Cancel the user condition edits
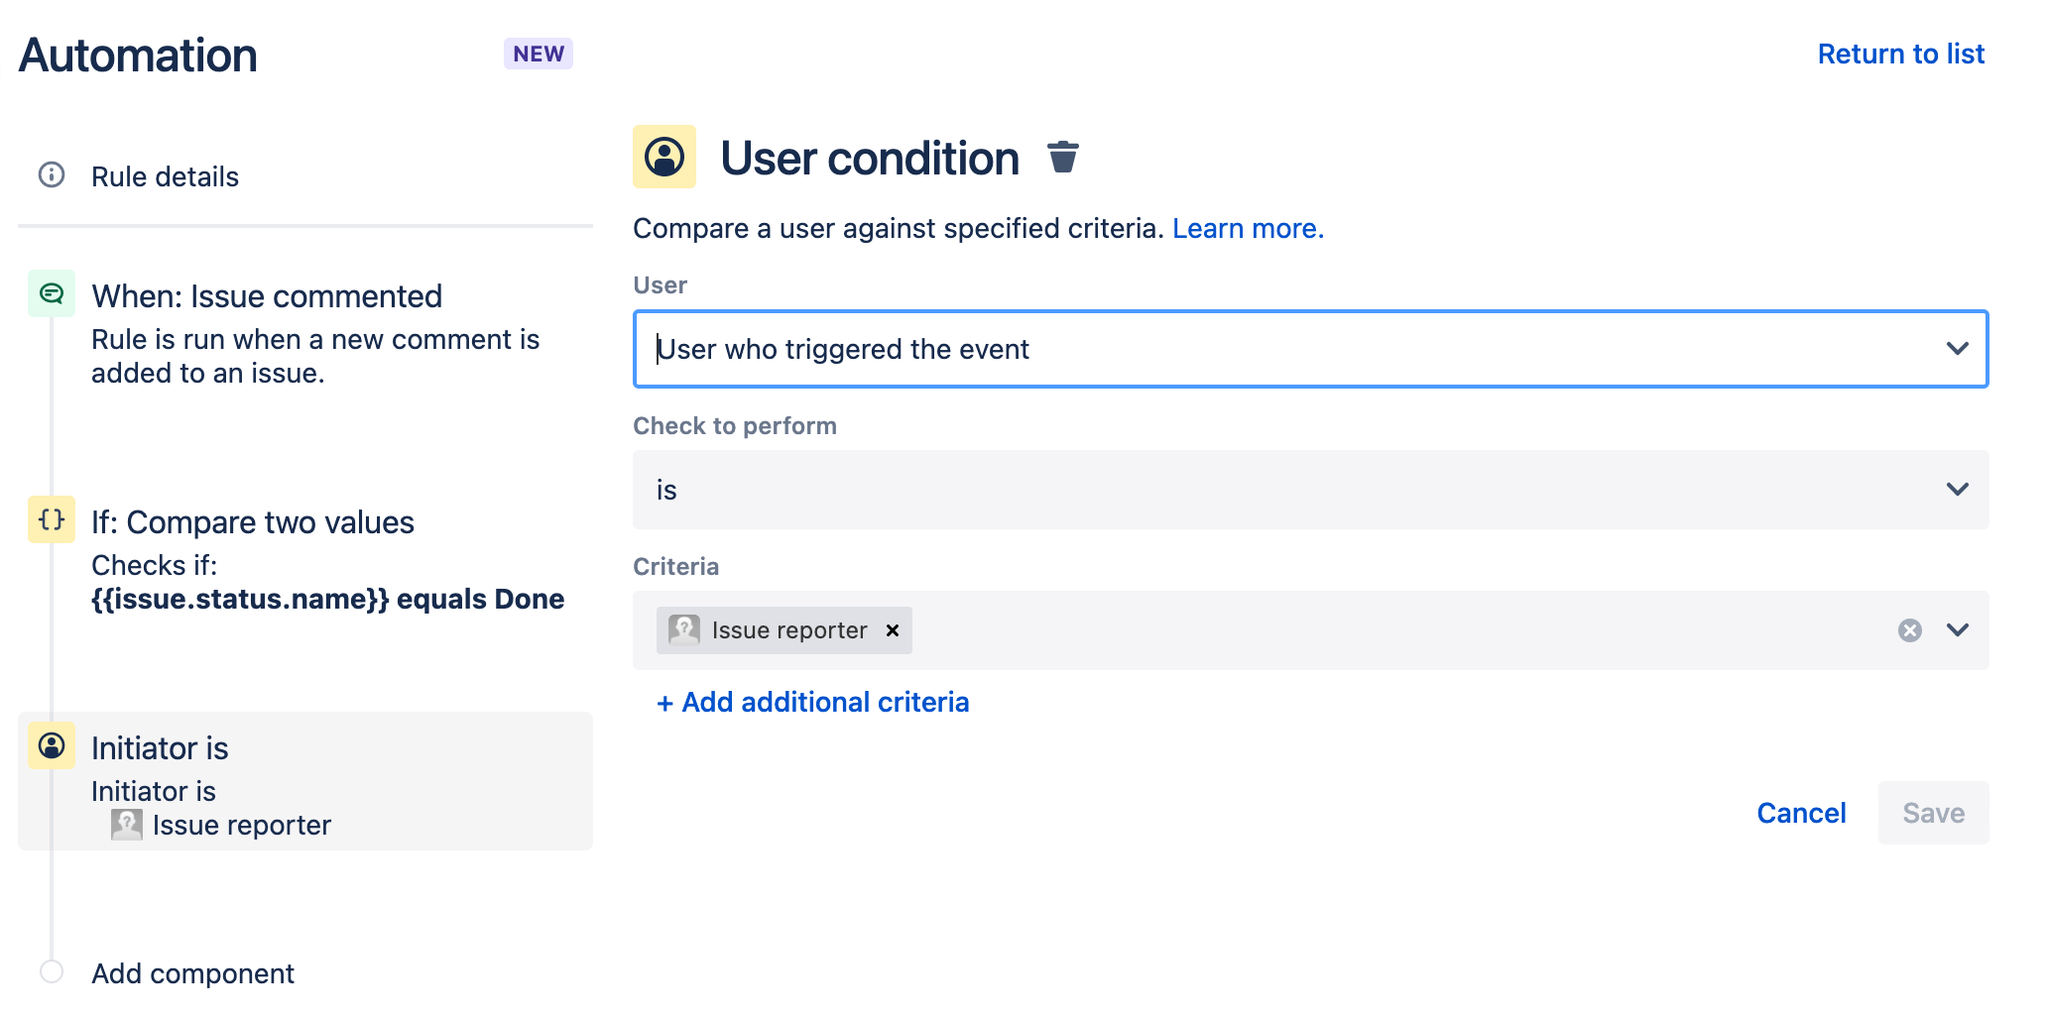Viewport: 2047px width, 1017px height. [x=1800, y=812]
